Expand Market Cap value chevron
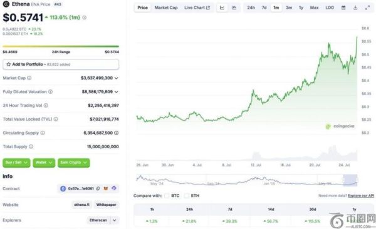 pos(117,78)
